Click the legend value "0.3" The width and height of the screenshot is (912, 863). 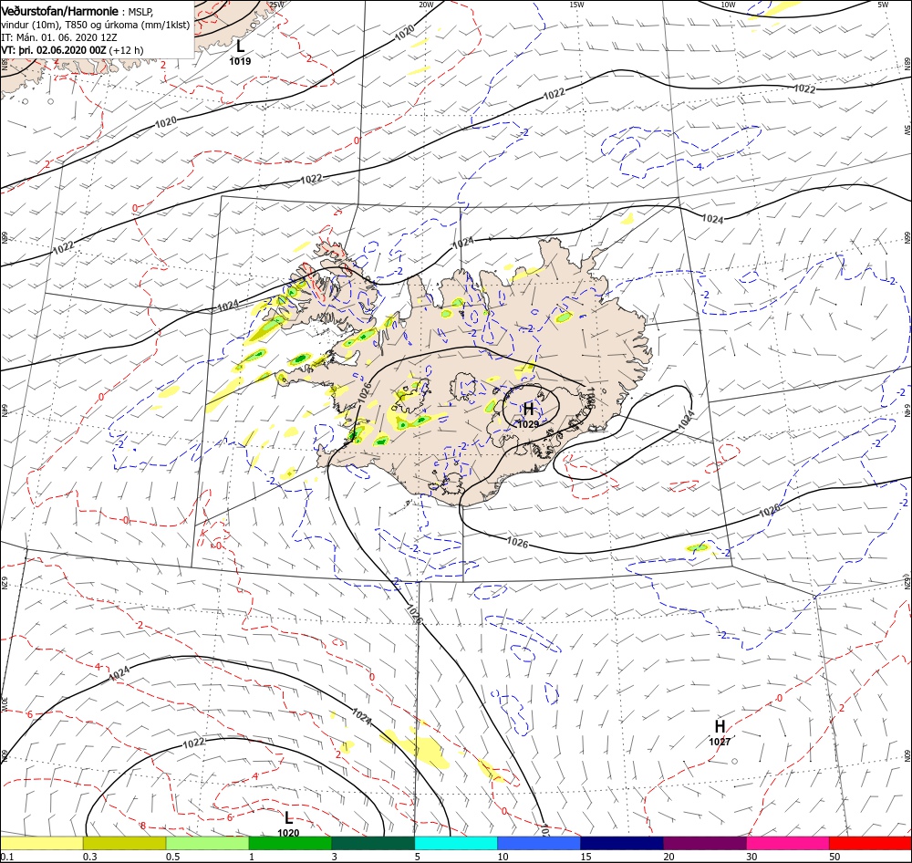pyautogui.click(x=90, y=857)
